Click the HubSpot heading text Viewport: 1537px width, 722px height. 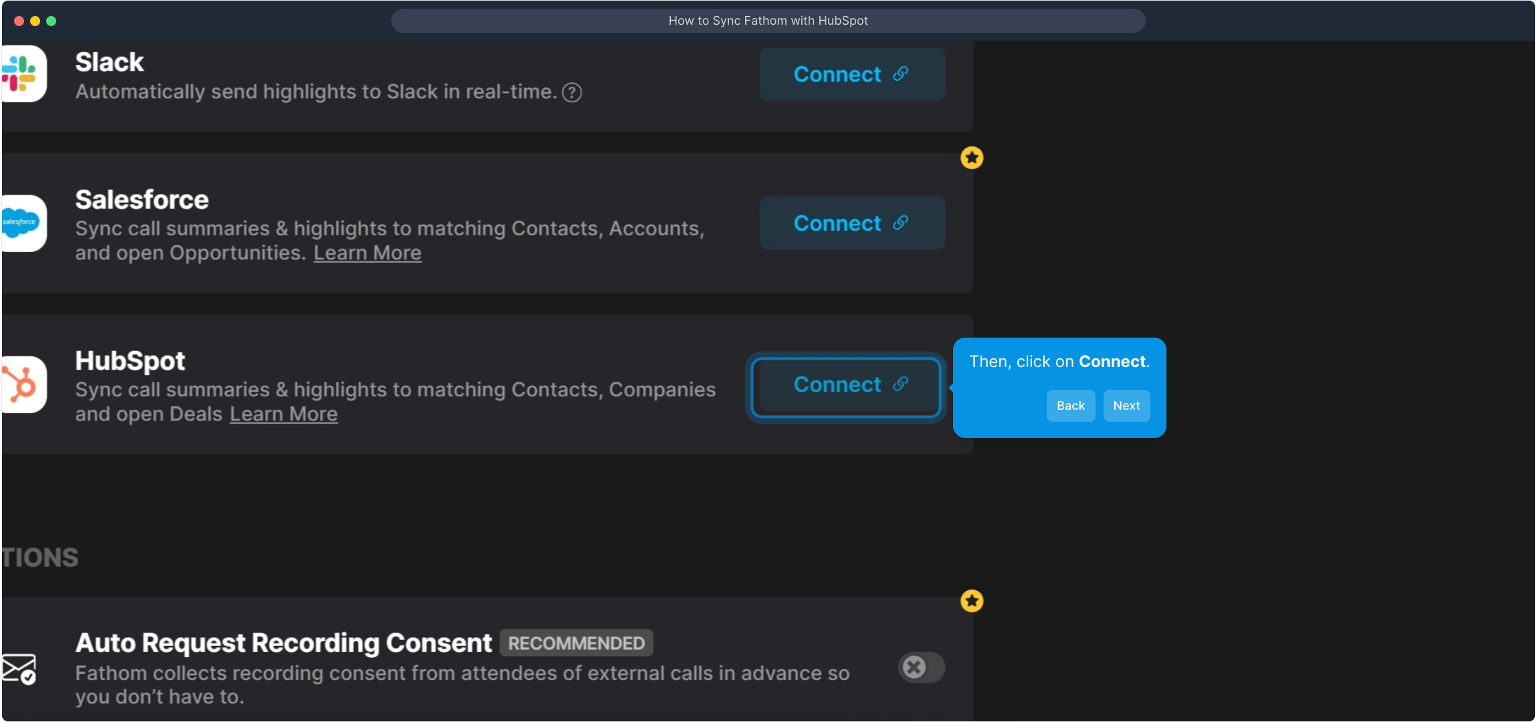coord(130,361)
